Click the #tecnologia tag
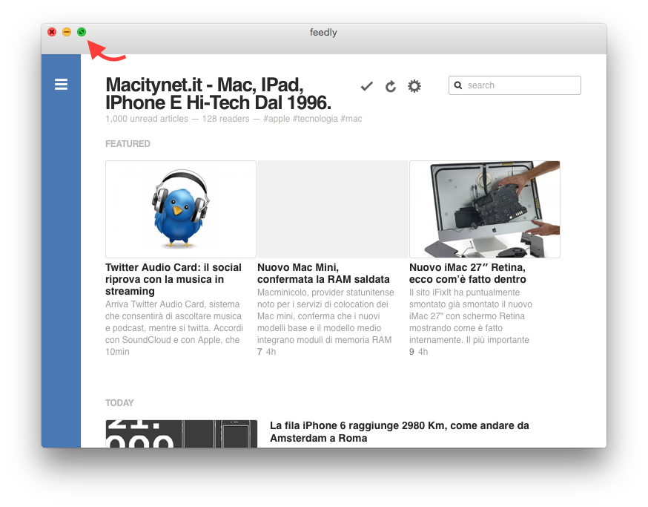 tap(315, 119)
